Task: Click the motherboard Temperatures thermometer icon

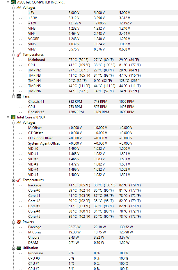Action: coord(19,55)
